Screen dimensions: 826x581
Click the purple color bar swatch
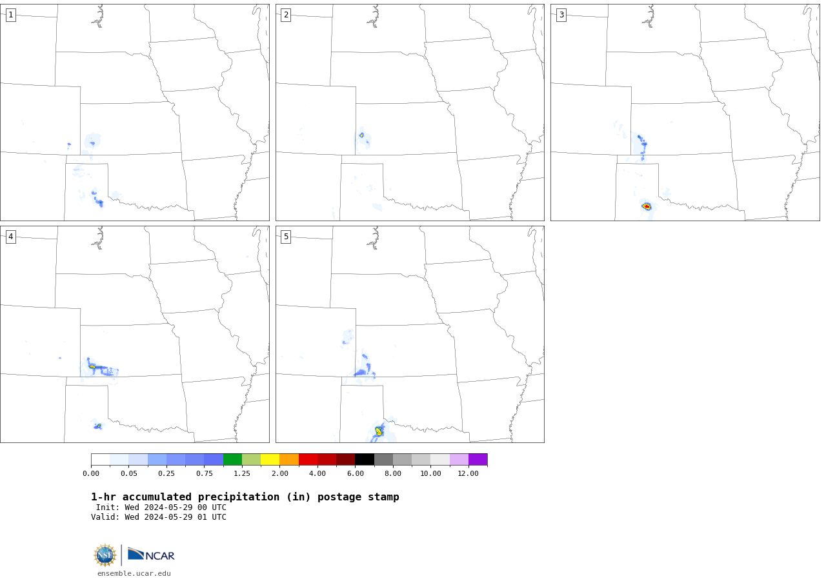pyautogui.click(x=478, y=459)
